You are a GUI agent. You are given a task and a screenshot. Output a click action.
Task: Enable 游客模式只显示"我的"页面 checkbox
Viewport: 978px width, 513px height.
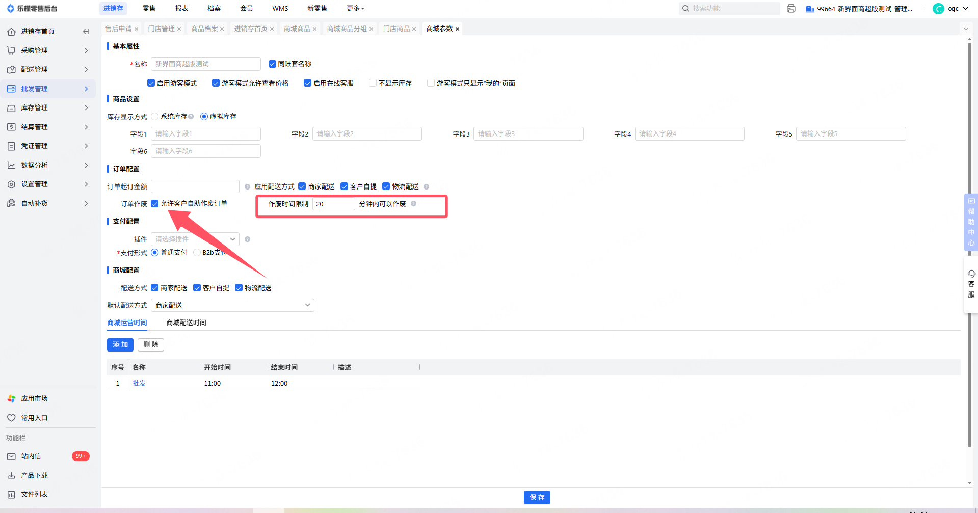[431, 83]
